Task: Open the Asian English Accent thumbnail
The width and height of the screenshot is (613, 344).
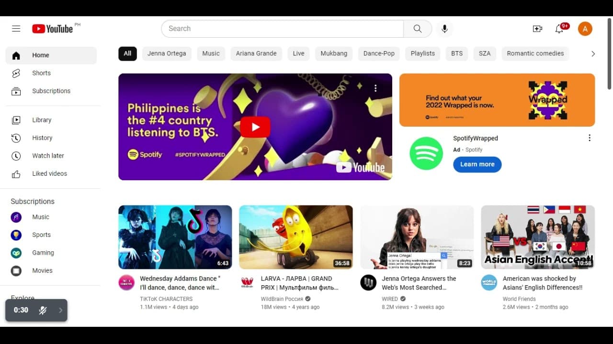Action: point(538,237)
